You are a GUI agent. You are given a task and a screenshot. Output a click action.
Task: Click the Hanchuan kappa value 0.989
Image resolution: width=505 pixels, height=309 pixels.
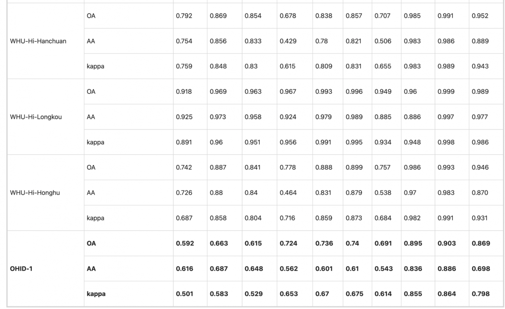coord(446,66)
